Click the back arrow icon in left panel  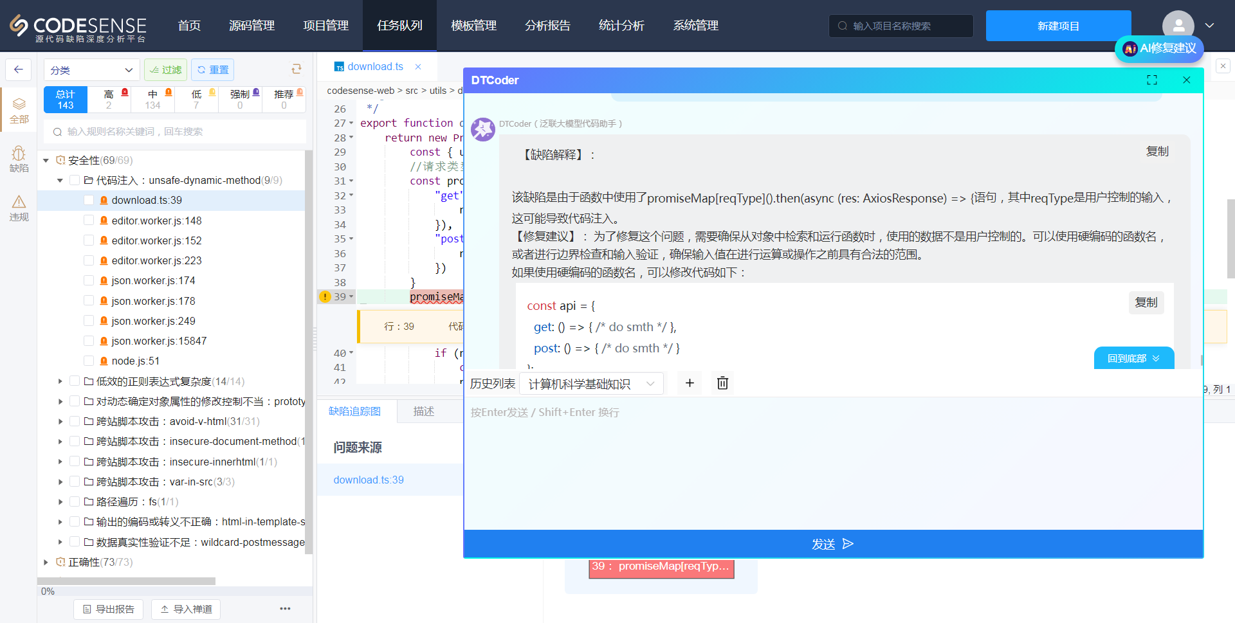(x=19, y=69)
